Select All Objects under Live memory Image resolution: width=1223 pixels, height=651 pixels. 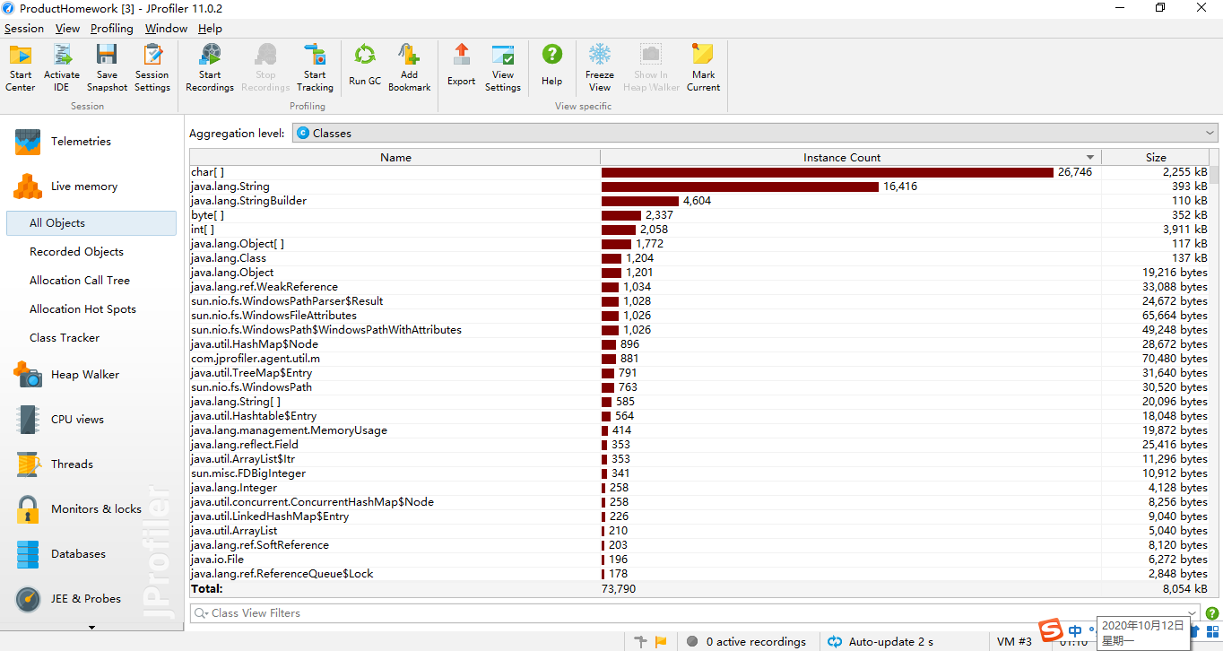point(91,223)
